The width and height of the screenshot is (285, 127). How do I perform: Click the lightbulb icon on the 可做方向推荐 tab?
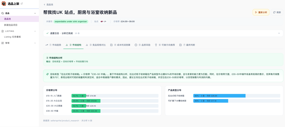click(156, 45)
